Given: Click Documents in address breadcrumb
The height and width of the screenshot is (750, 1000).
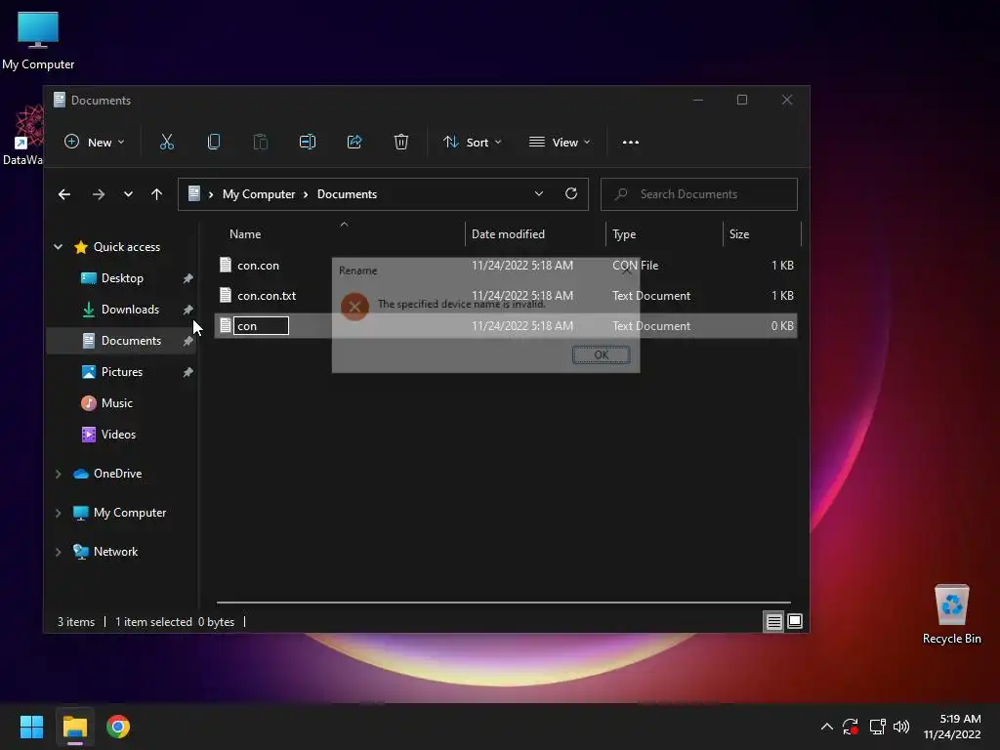Looking at the screenshot, I should [347, 194].
